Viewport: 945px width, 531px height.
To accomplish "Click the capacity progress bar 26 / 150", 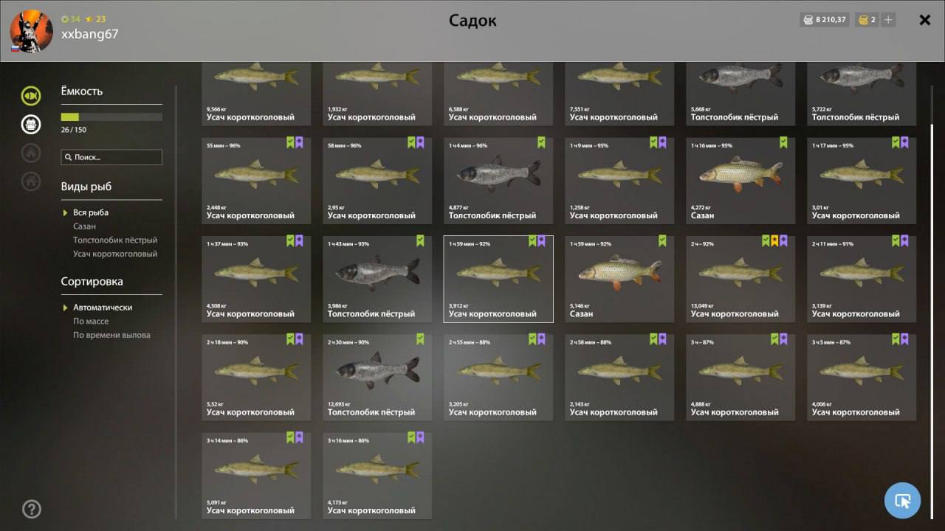I will click(x=111, y=117).
